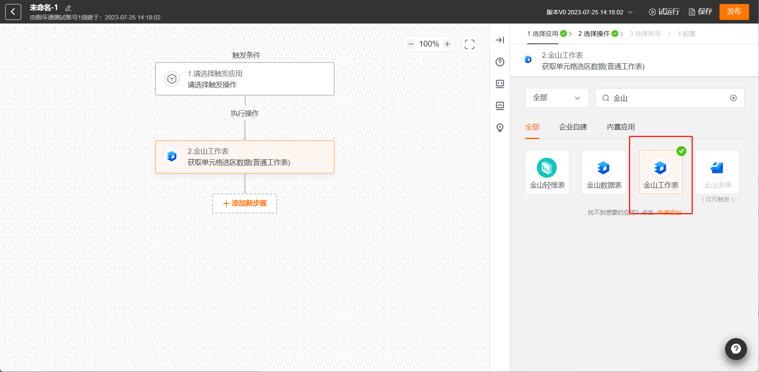Screen dimensions: 759x372
Task: Go to step 3 选择账号 tab
Action: [645, 34]
